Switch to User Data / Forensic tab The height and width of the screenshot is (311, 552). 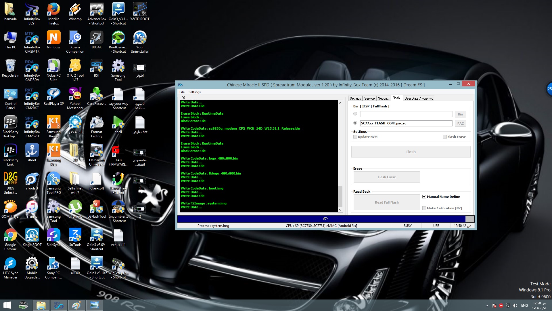pos(419,98)
